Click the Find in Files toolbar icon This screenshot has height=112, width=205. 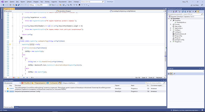coord(60,5)
